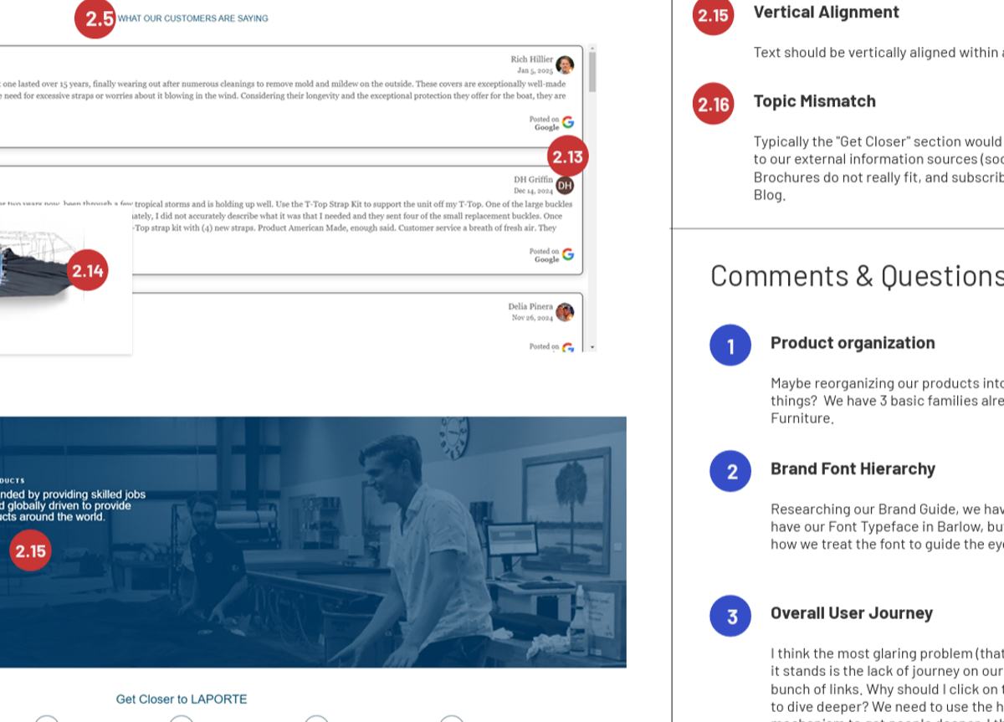Select the red 2.13 annotation marker
The height and width of the screenshot is (722, 1004).
click(568, 156)
